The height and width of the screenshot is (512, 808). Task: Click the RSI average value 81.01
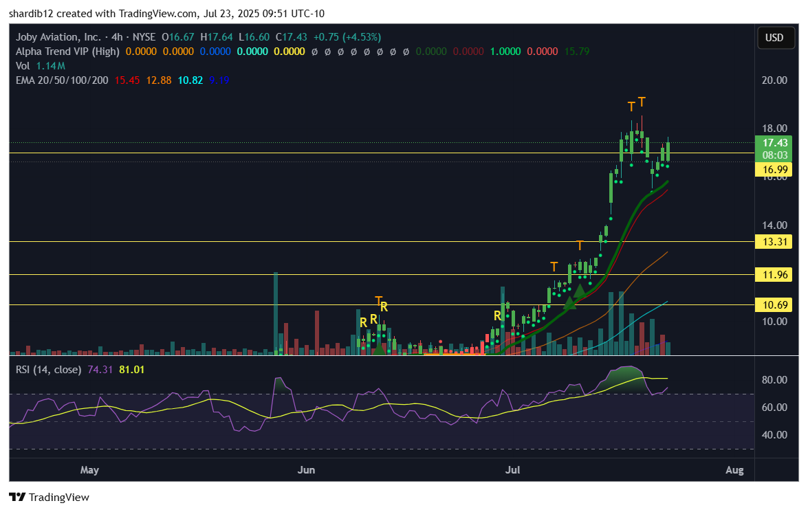(131, 370)
